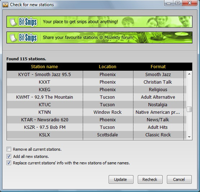Select 'KSZR - 97.5 Bob FM' station
The width and height of the screenshot is (200, 192).
96,127
